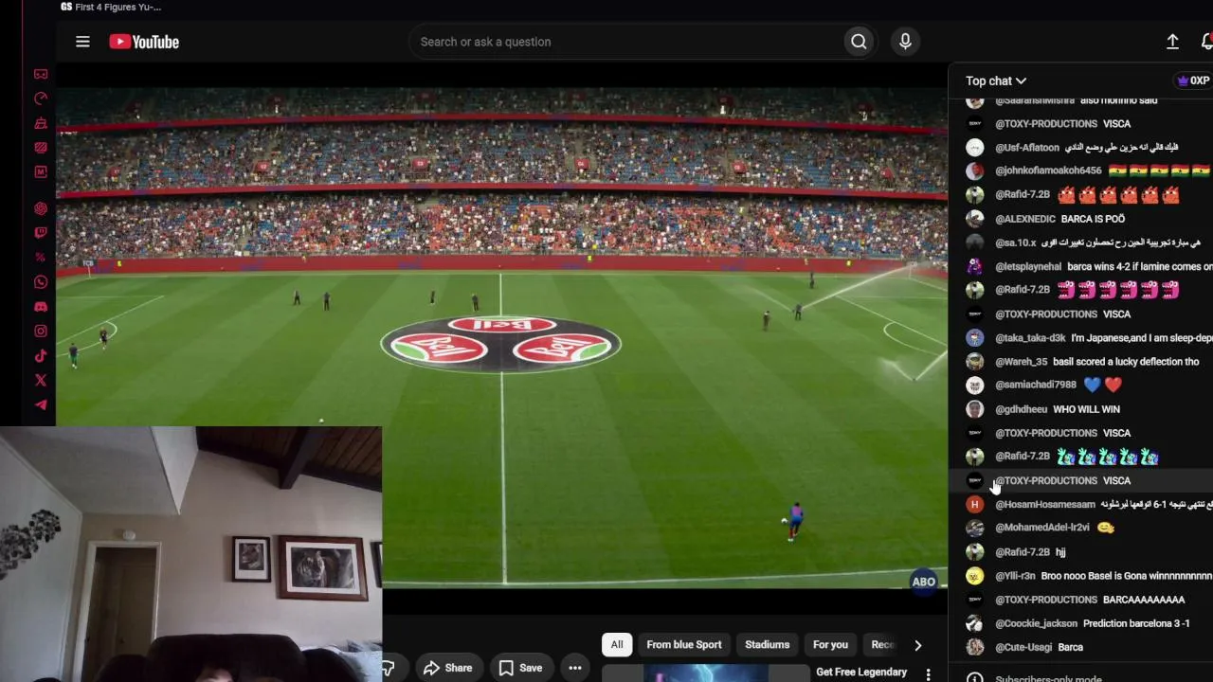Open YouTube notifications bell
The image size is (1213, 682).
pos(1206,42)
